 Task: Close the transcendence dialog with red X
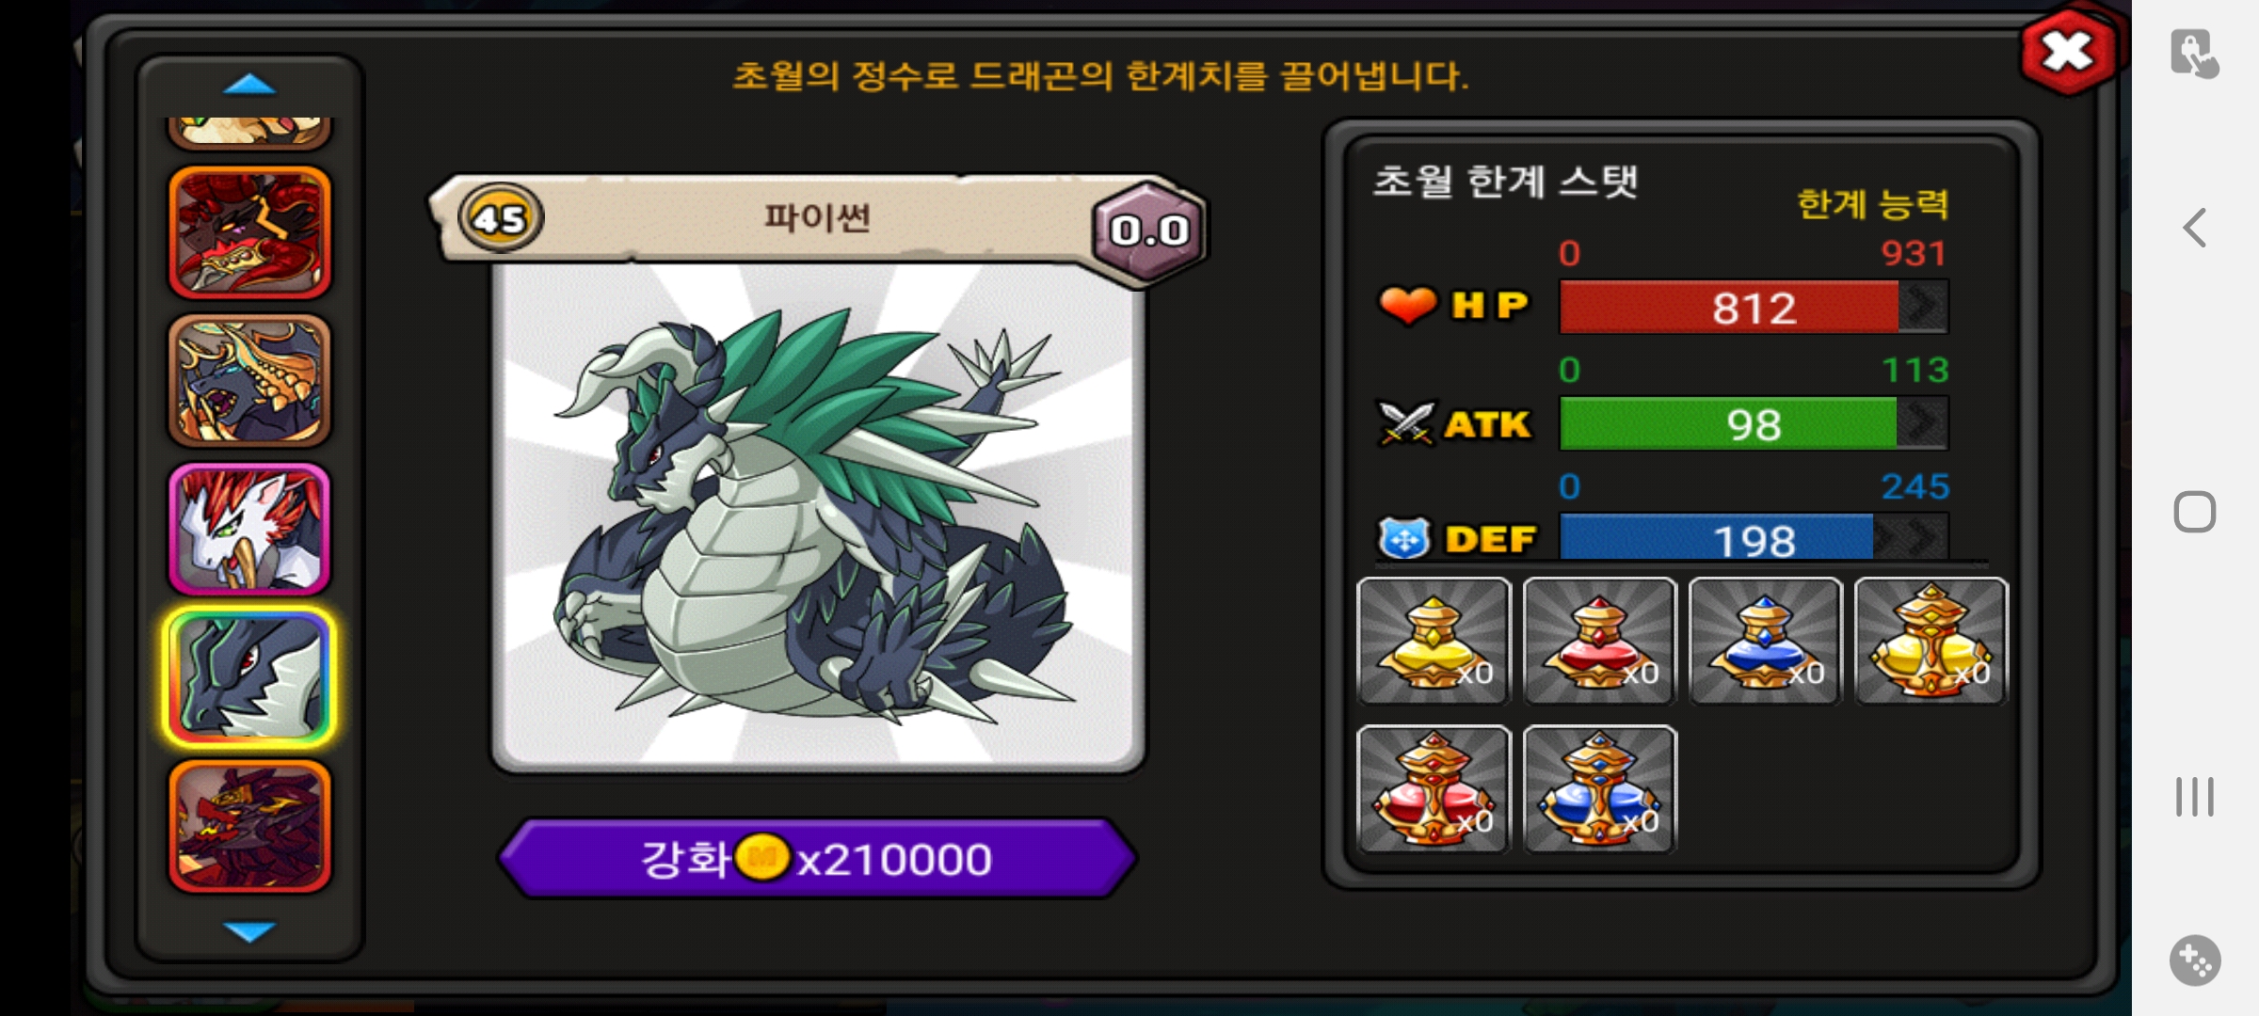(2067, 53)
